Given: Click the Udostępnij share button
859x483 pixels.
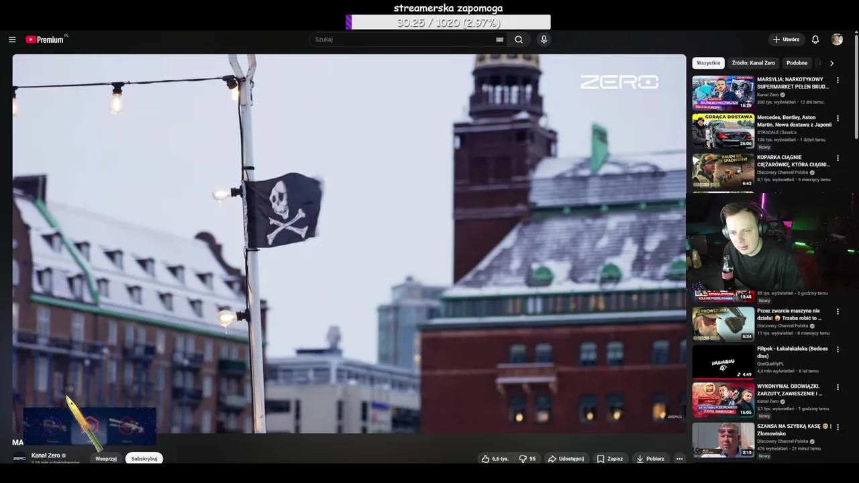Looking at the screenshot, I should tap(566, 459).
